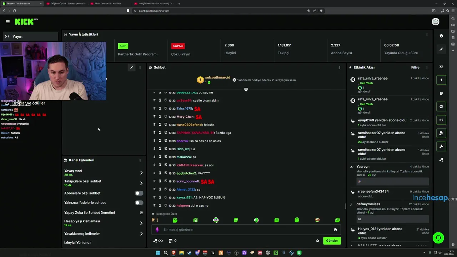This screenshot has height=257, width=457.
Task: Click username KARANLIKserxan in chat
Action: pyautogui.click(x=190, y=165)
